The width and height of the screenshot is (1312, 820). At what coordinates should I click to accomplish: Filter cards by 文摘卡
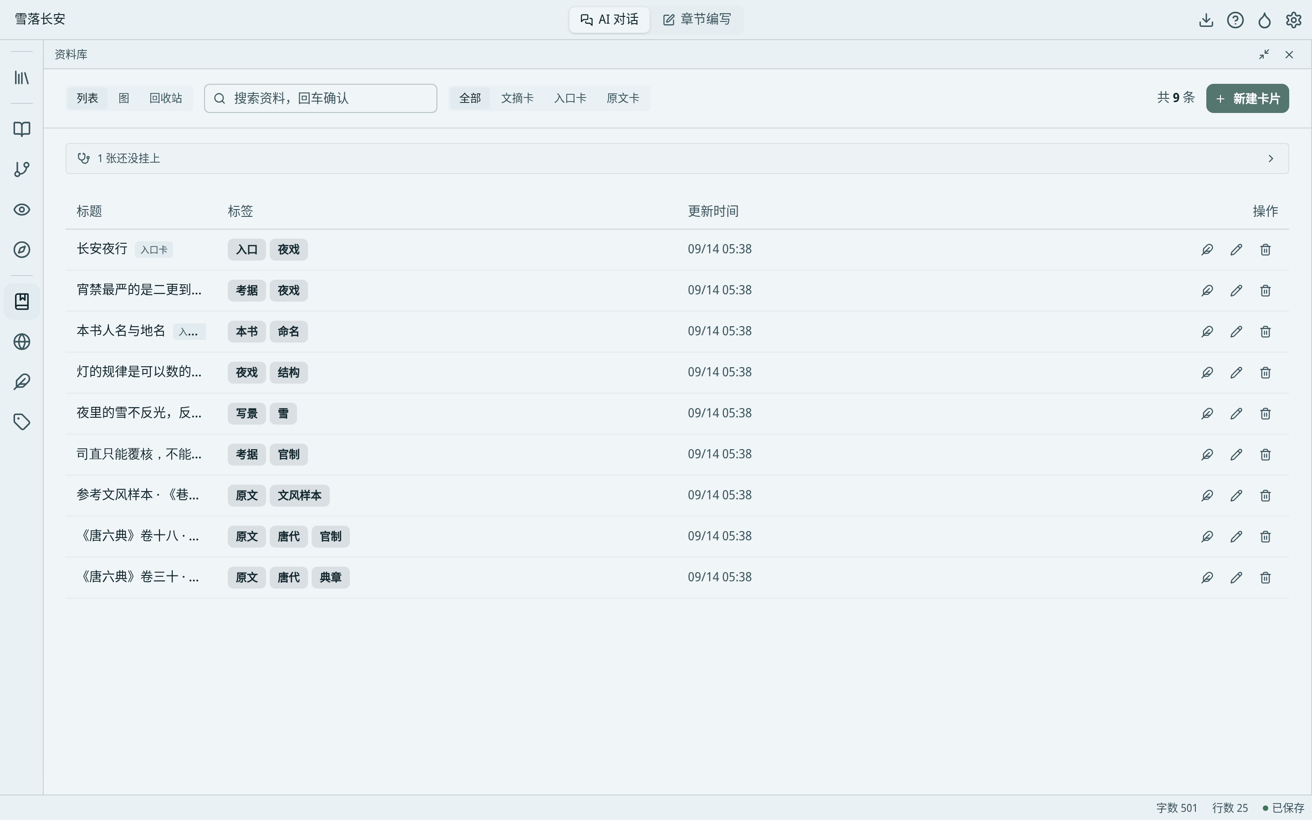pyautogui.click(x=517, y=98)
